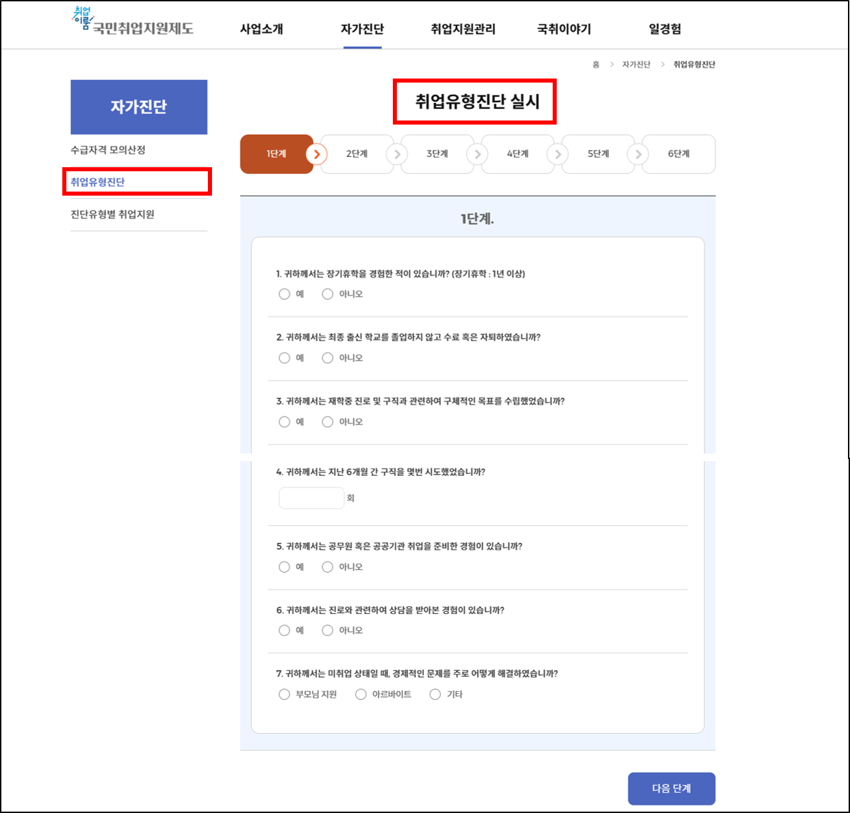Viewport: 850px width, 813px height.
Task: Select 아니오 for question 5 about 공무원 preparation
Action: pos(327,567)
